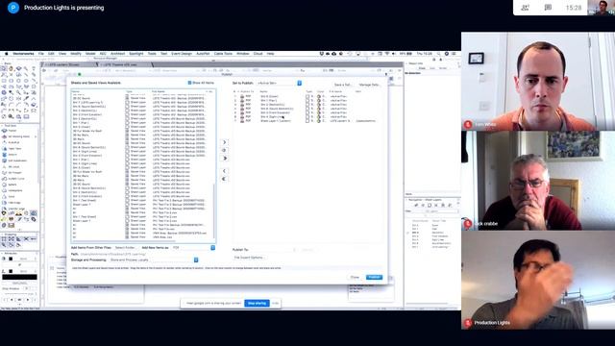Screen dimensions: 615x346
Task: Open the Saved Views icon in the Navigation palette
Action: pyautogui.click(x=443, y=205)
